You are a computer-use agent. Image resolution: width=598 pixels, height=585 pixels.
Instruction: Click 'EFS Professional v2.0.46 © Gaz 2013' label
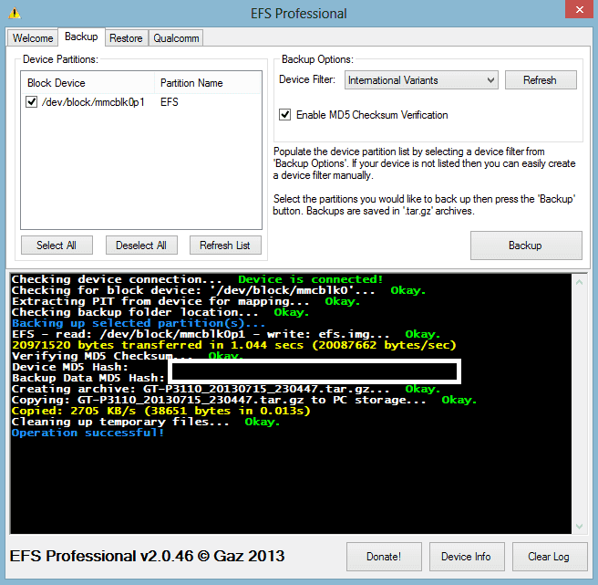click(147, 556)
